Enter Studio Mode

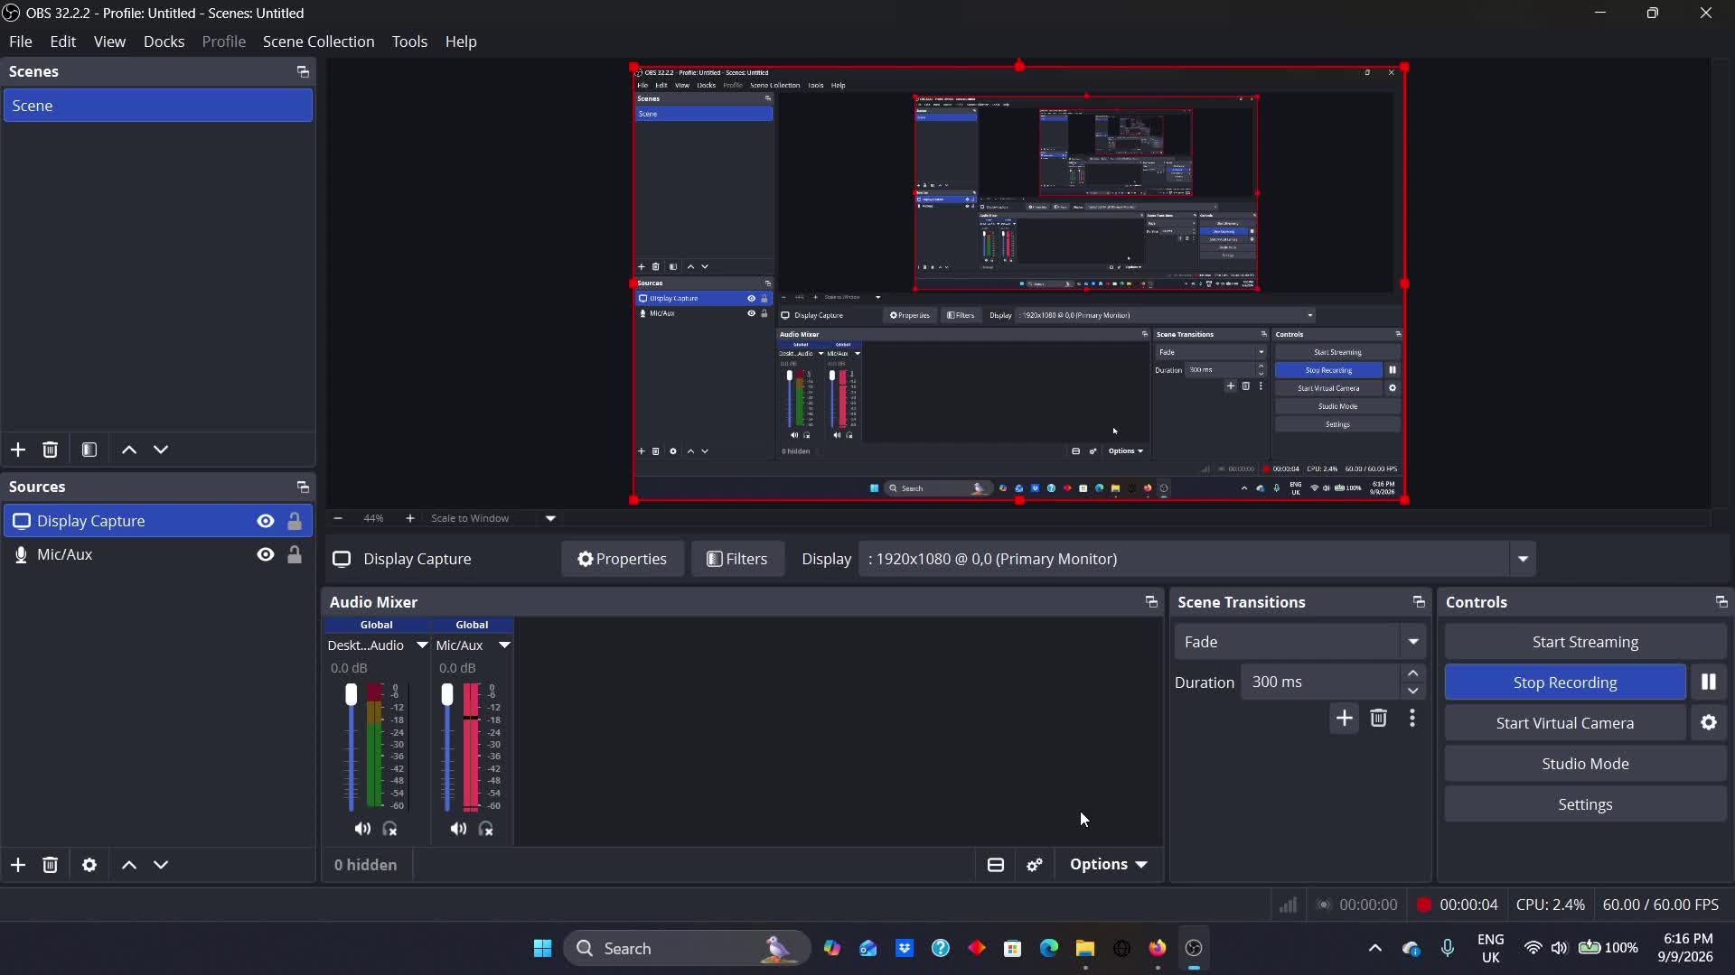coord(1585,764)
